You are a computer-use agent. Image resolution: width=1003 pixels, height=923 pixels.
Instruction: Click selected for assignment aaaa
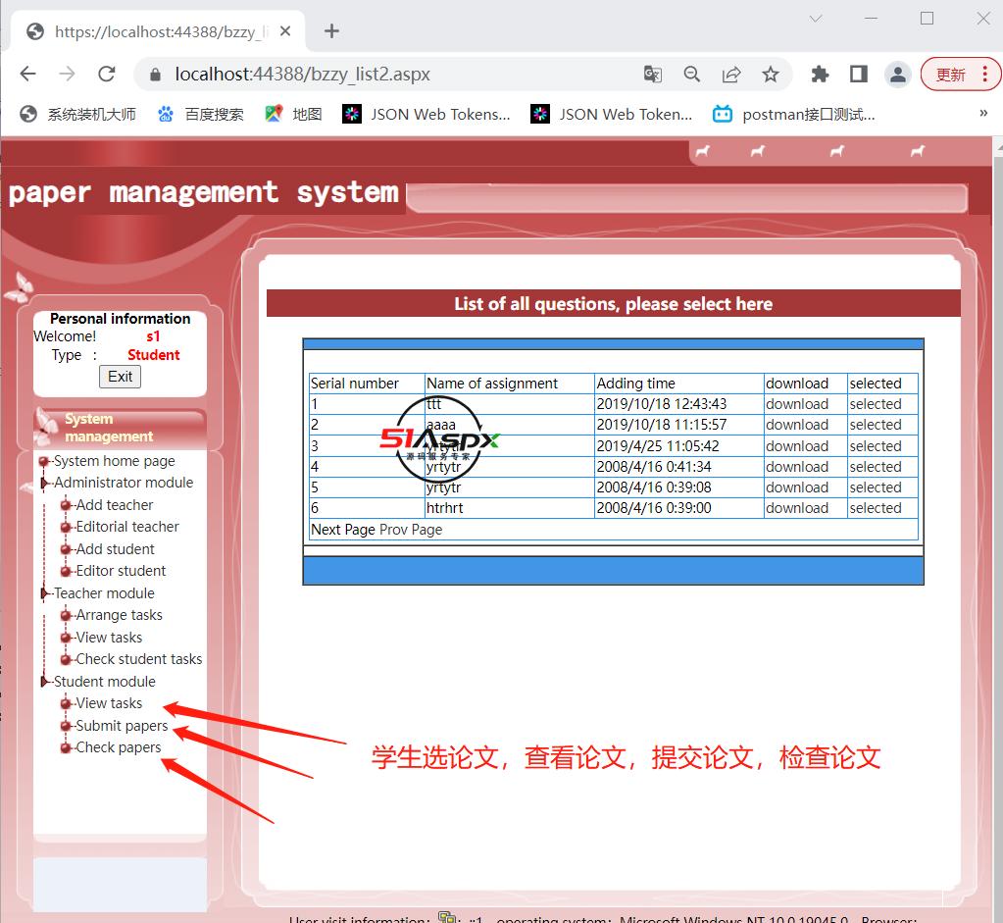876,424
